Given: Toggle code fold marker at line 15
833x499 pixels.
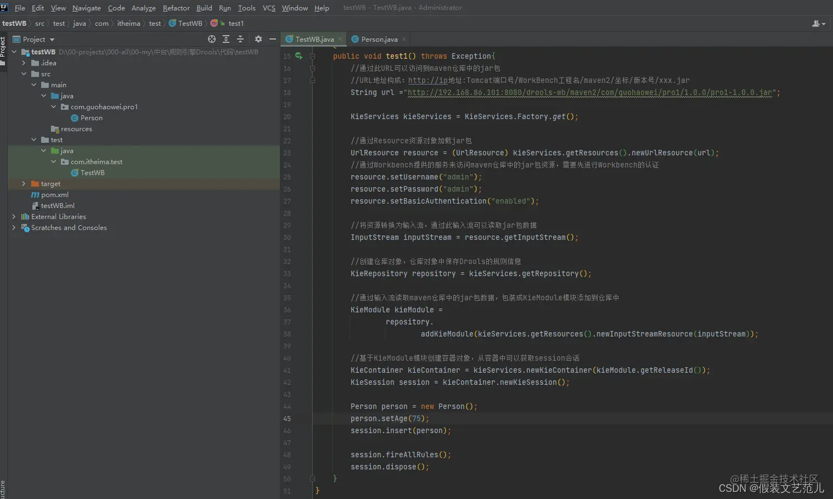Looking at the screenshot, I should (312, 56).
